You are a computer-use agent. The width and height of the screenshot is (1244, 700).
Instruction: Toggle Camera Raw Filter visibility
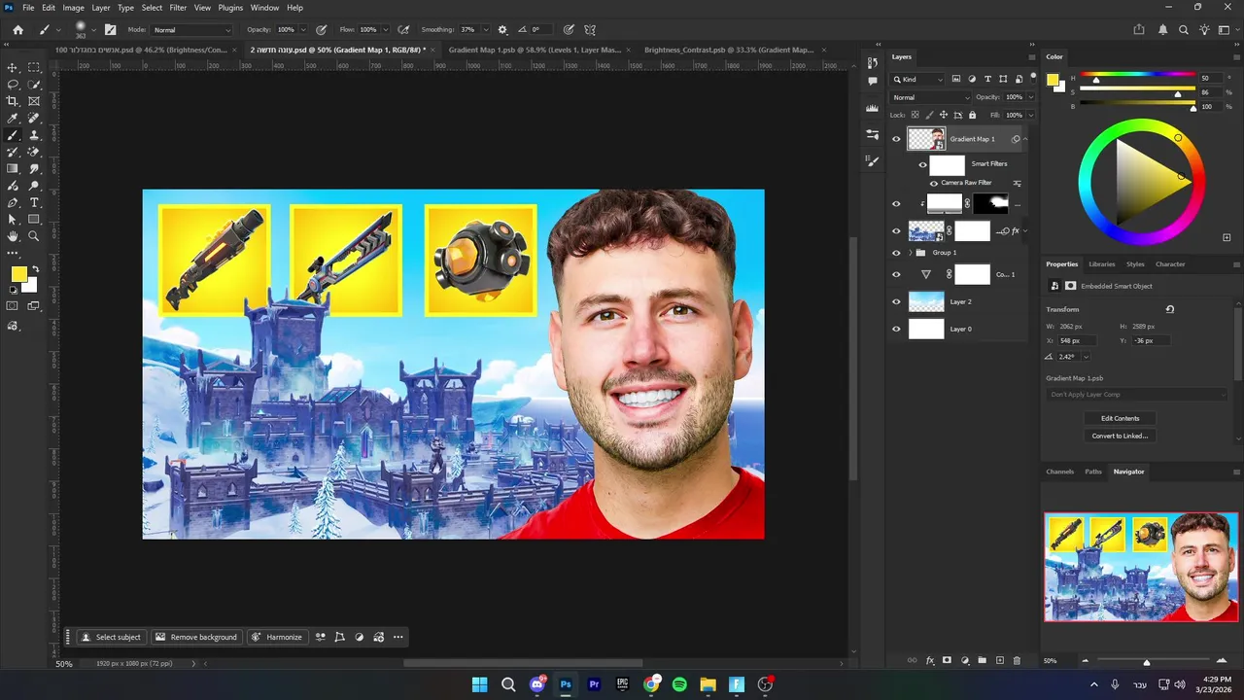[934, 183]
